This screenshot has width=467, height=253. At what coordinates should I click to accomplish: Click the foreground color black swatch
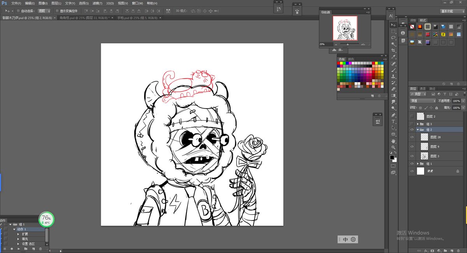[x=392, y=157]
